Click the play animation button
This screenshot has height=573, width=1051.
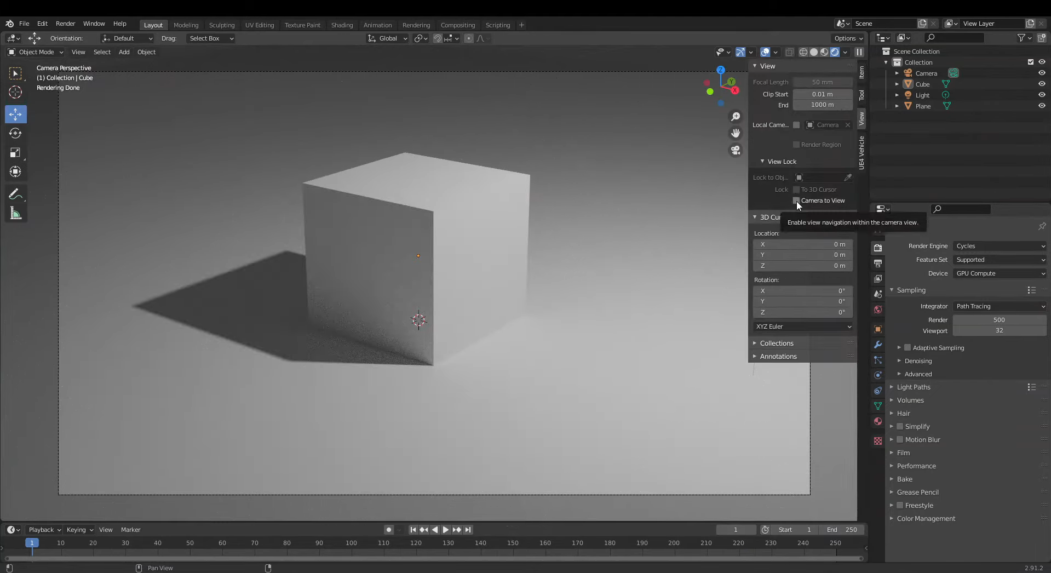point(445,530)
